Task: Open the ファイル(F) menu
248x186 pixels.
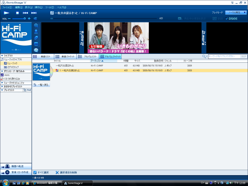Action: [7, 7]
